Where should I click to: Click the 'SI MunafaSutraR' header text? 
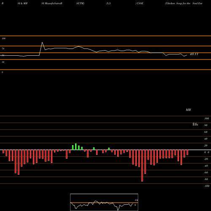click(52, 3)
